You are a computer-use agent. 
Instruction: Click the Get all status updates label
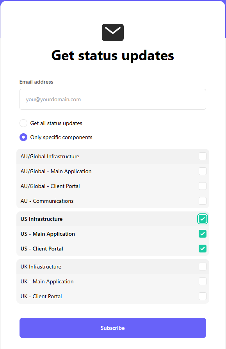[x=56, y=123]
